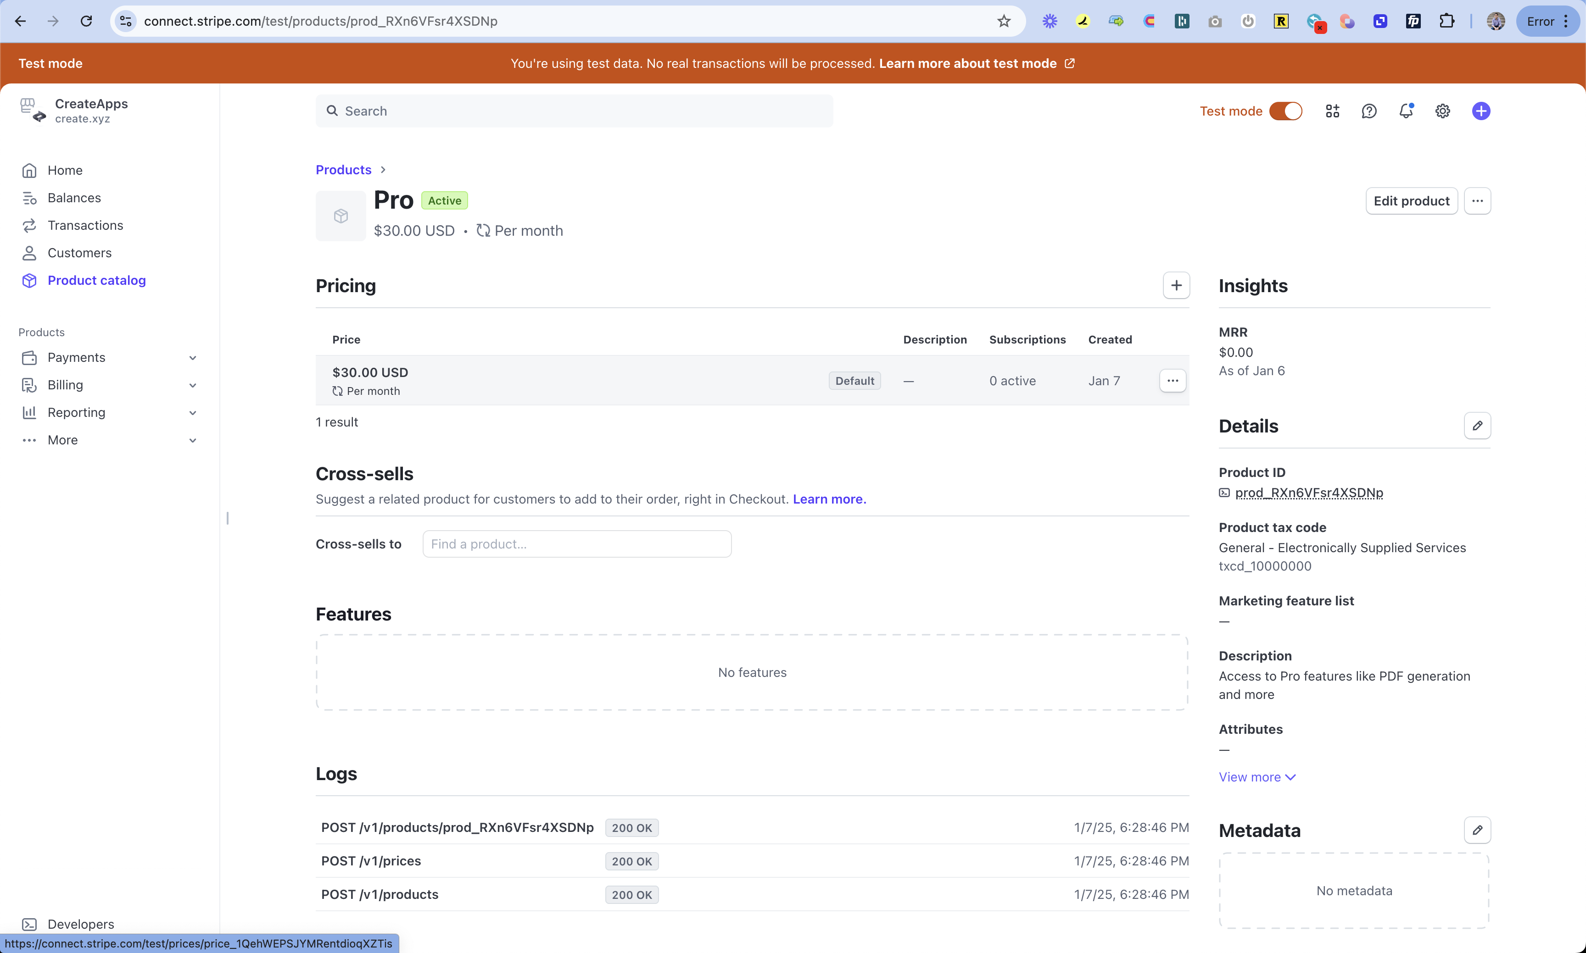
Task: Edit Metadata using the pencil icon
Action: pyautogui.click(x=1477, y=831)
